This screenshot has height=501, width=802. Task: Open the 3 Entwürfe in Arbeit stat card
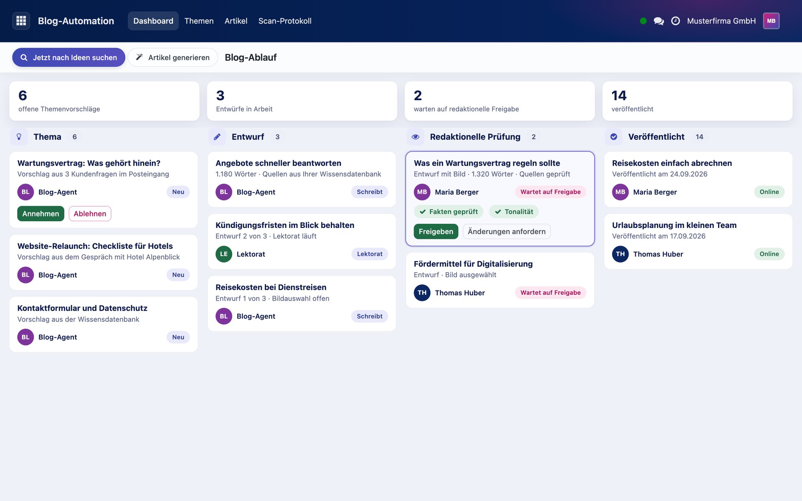coord(302,101)
